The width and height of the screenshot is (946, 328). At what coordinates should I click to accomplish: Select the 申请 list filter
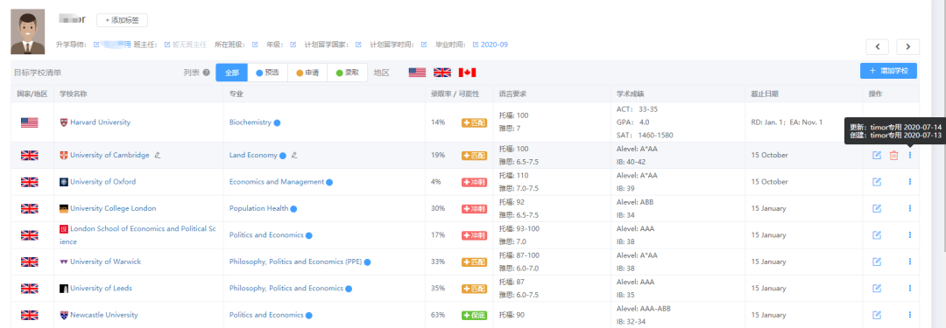coord(307,73)
